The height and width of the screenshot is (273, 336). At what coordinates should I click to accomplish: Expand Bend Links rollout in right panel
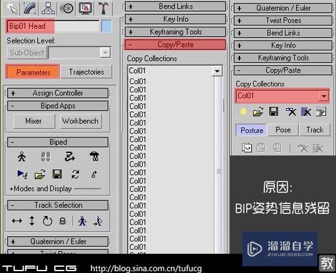(283, 33)
